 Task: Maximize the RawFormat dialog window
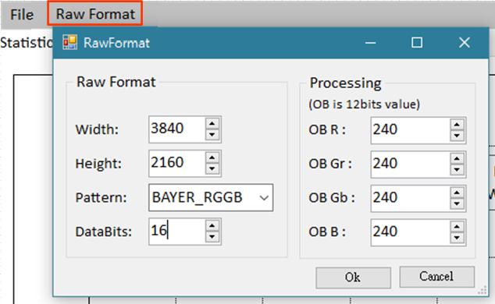click(417, 43)
